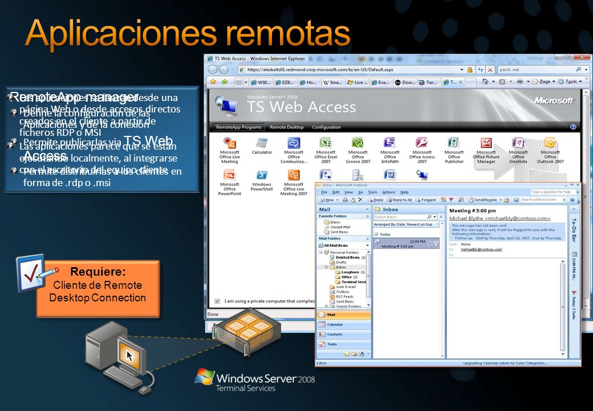
Task: Select the Junk E-mail folder
Action: coord(342,287)
